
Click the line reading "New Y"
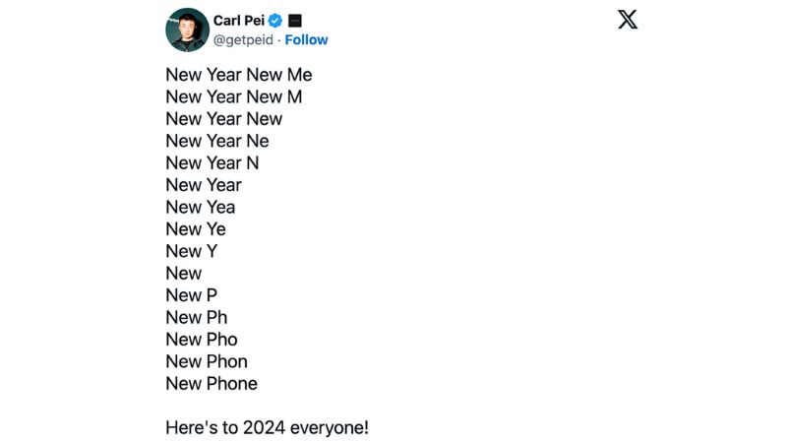coord(191,251)
